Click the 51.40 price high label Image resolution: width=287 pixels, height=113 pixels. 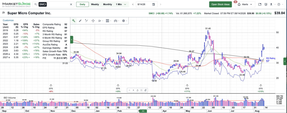pos(208,29)
